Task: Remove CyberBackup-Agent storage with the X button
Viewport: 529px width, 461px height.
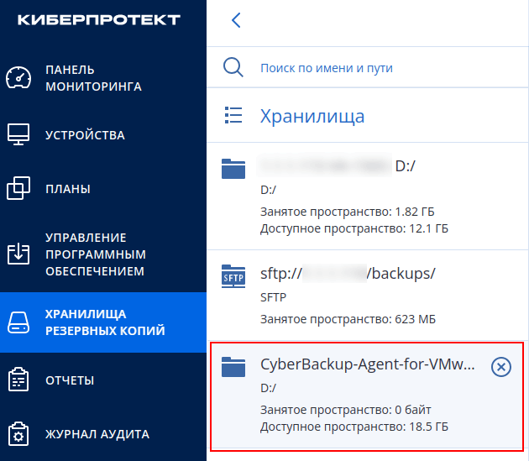Action: click(x=501, y=367)
